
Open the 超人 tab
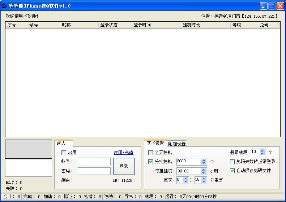pos(61,143)
